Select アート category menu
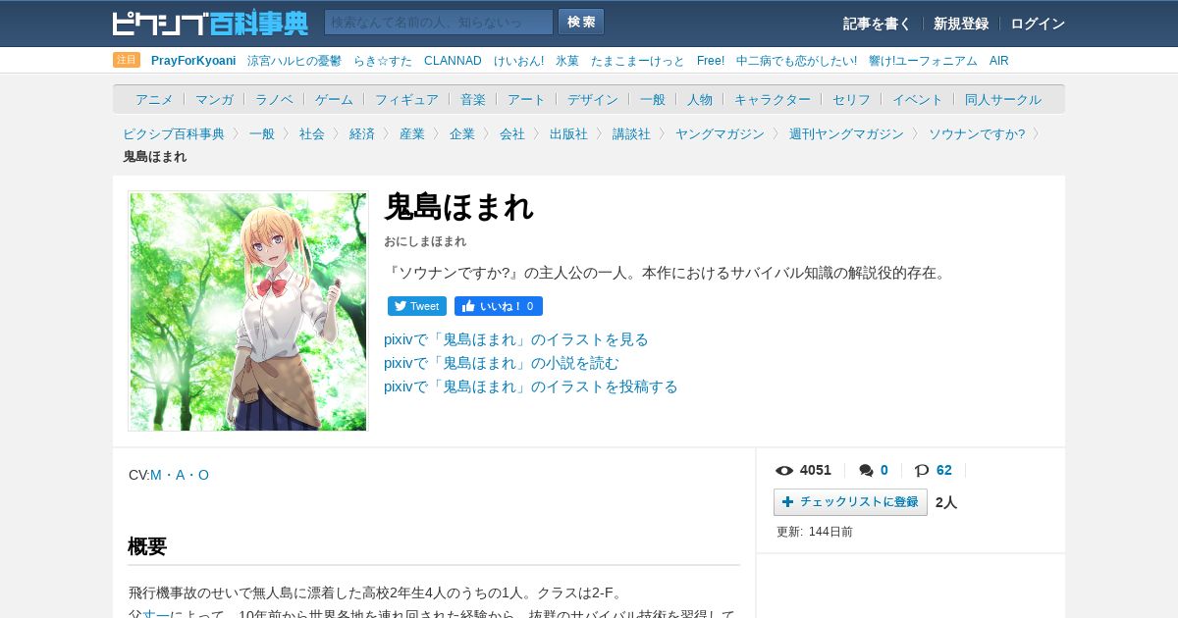Image resolution: width=1178 pixels, height=618 pixels. pyautogui.click(x=526, y=99)
